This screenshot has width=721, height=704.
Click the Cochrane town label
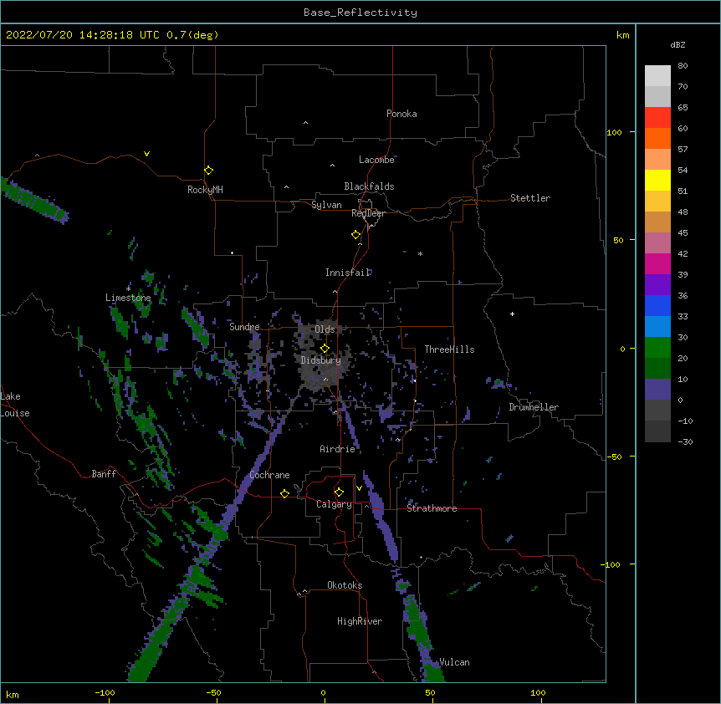(270, 475)
